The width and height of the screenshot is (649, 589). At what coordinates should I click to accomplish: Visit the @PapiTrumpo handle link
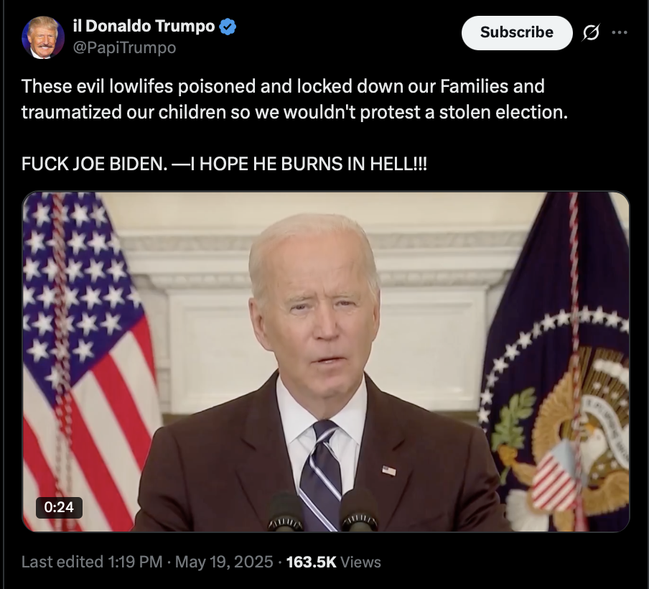[125, 47]
